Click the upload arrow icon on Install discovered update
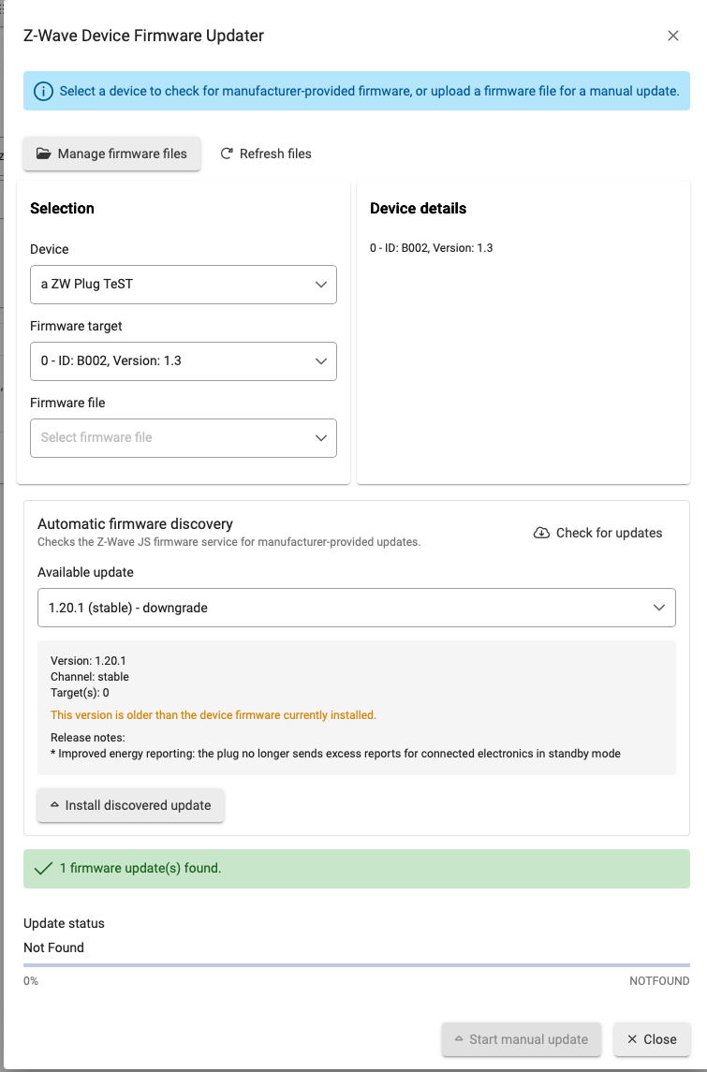The width and height of the screenshot is (707, 1072). [54, 805]
